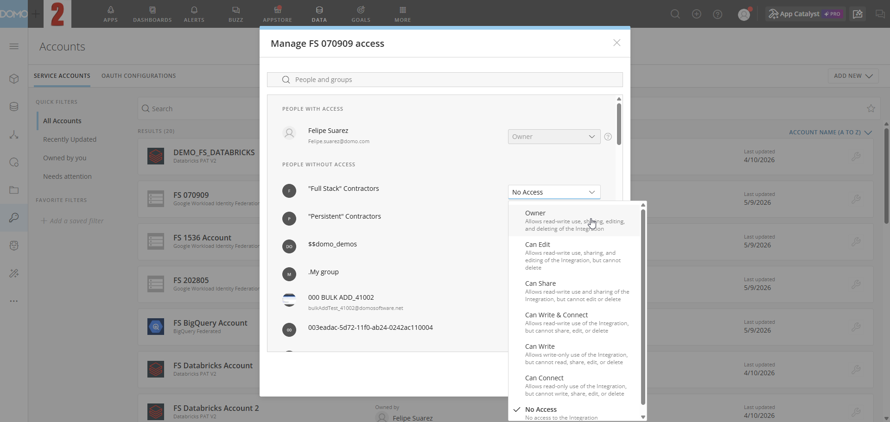Click Add a saved filter
Screen dimensions: 890x422
coord(72,221)
